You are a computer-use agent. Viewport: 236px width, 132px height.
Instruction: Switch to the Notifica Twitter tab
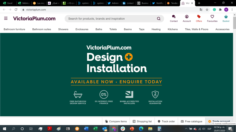click(158, 3)
